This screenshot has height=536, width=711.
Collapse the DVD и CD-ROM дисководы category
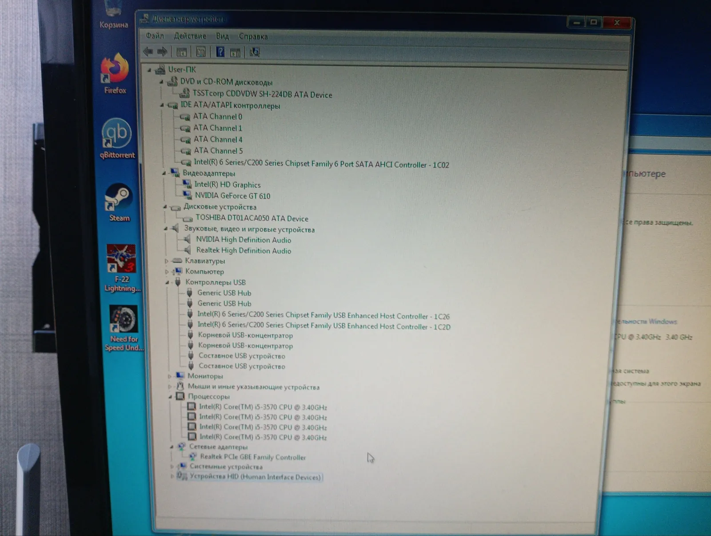[x=162, y=82]
